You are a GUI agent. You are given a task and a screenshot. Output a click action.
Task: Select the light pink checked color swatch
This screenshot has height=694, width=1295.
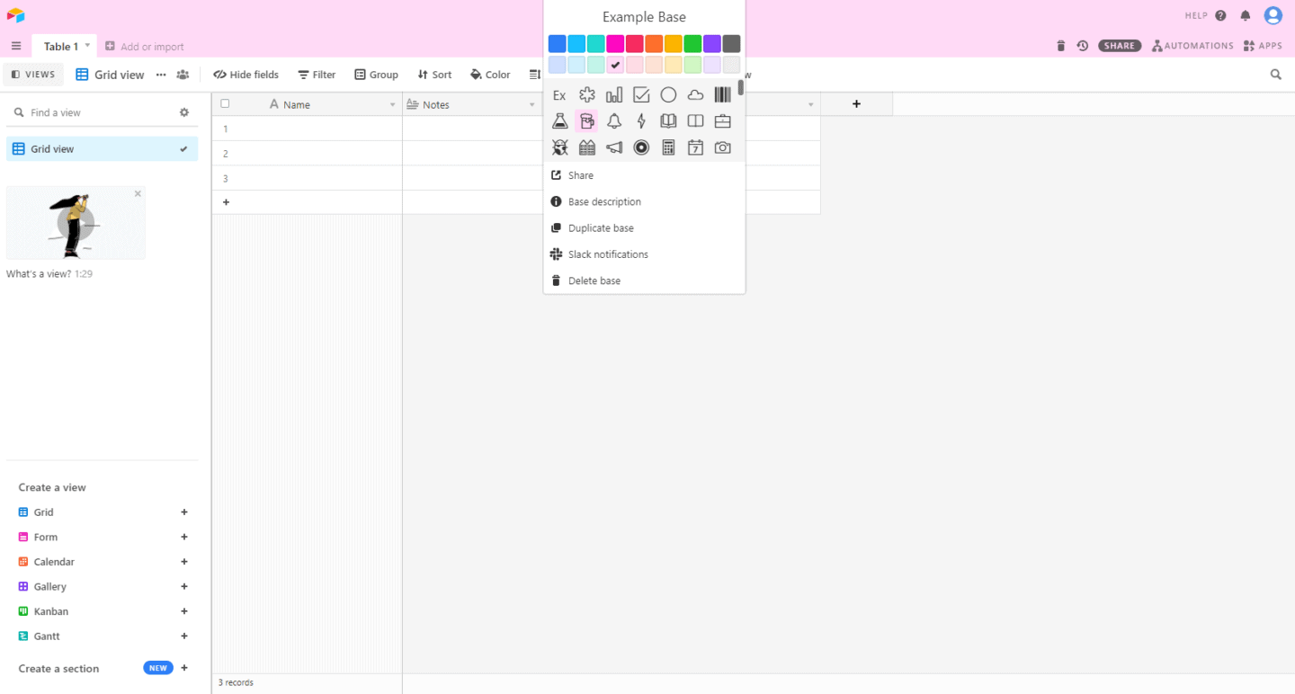click(x=615, y=65)
